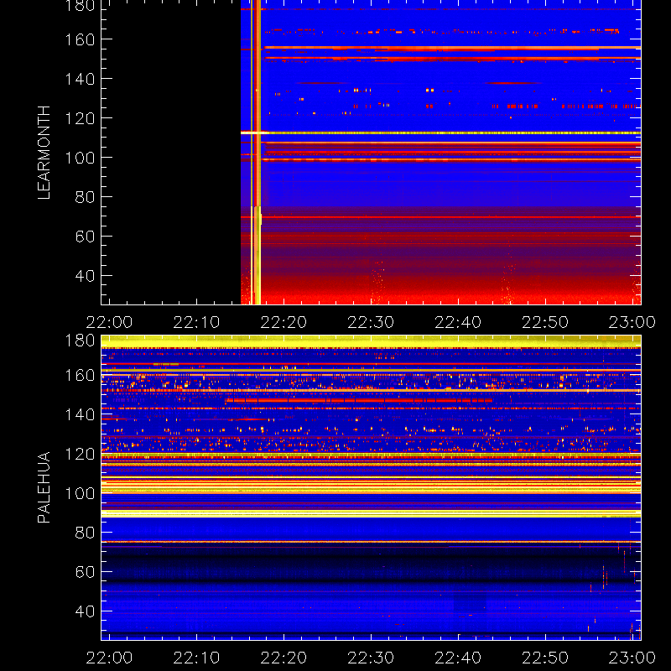671x671 pixels.
Task: Pick the 60 tick label on Palehua axis
Action: pyautogui.click(x=85, y=572)
